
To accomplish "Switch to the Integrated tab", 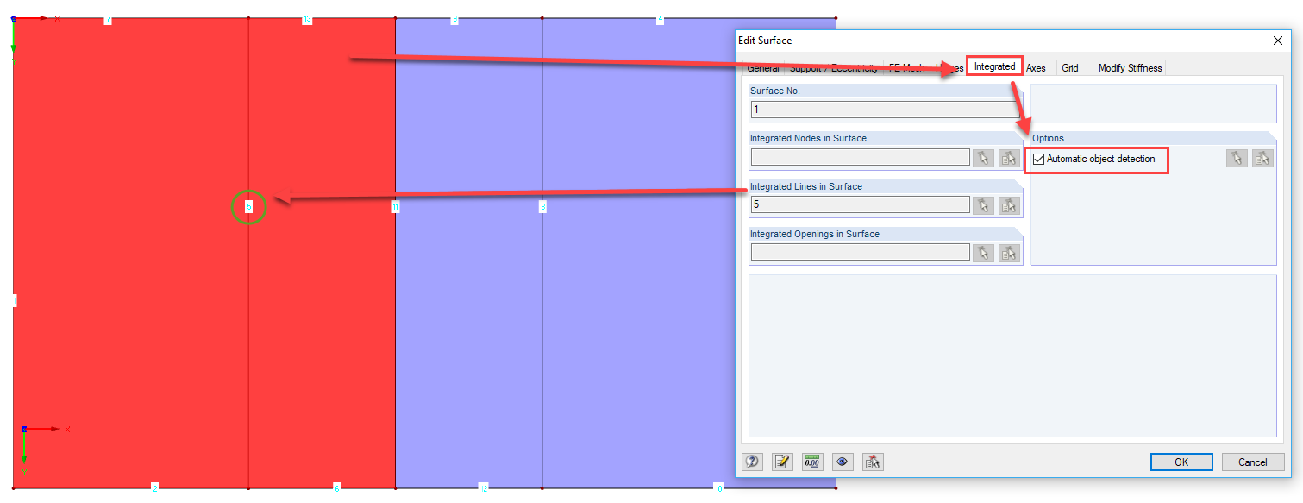I will [x=993, y=66].
